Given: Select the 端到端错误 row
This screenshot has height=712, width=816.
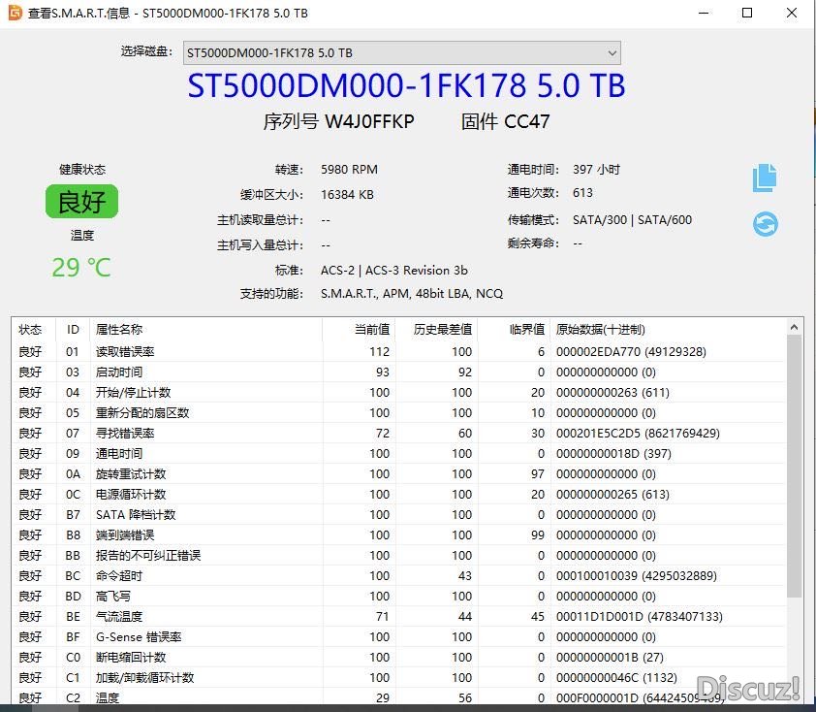Looking at the screenshot, I should coord(398,534).
